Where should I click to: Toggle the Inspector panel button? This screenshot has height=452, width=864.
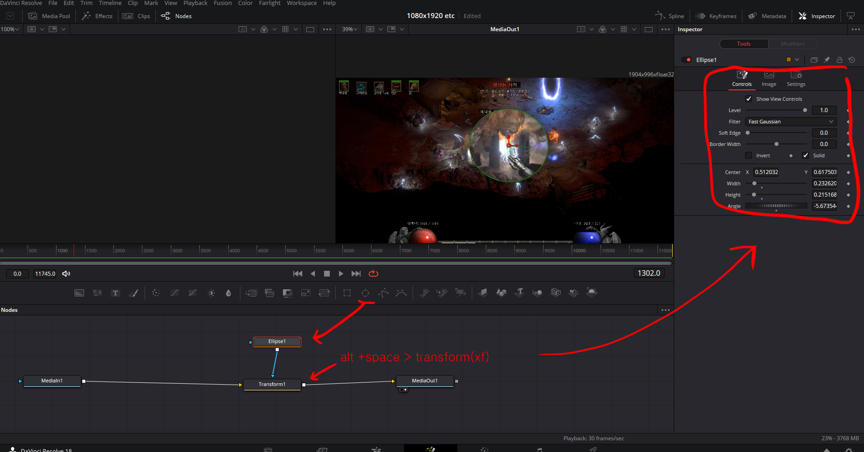pyautogui.click(x=817, y=16)
